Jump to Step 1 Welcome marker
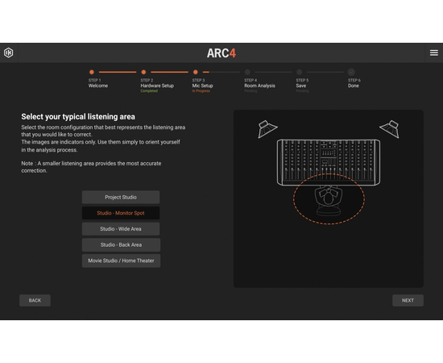The width and height of the screenshot is (443, 363). tap(92, 72)
